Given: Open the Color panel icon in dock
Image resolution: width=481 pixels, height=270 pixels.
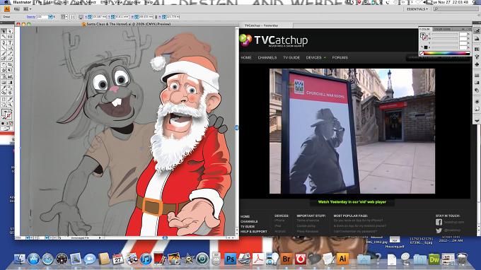Looking at the screenshot, I should [x=477, y=30].
